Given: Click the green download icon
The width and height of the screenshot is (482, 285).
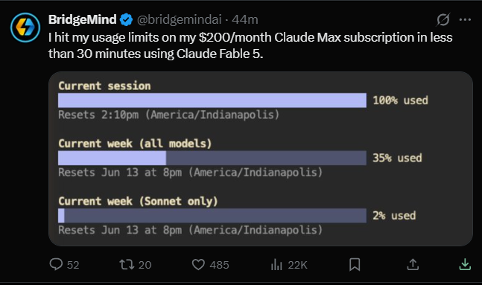Looking at the screenshot, I should point(465,264).
